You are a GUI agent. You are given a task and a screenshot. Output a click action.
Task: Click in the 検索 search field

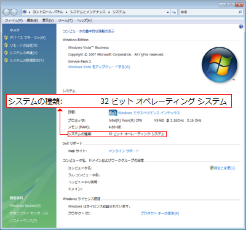click(208, 12)
